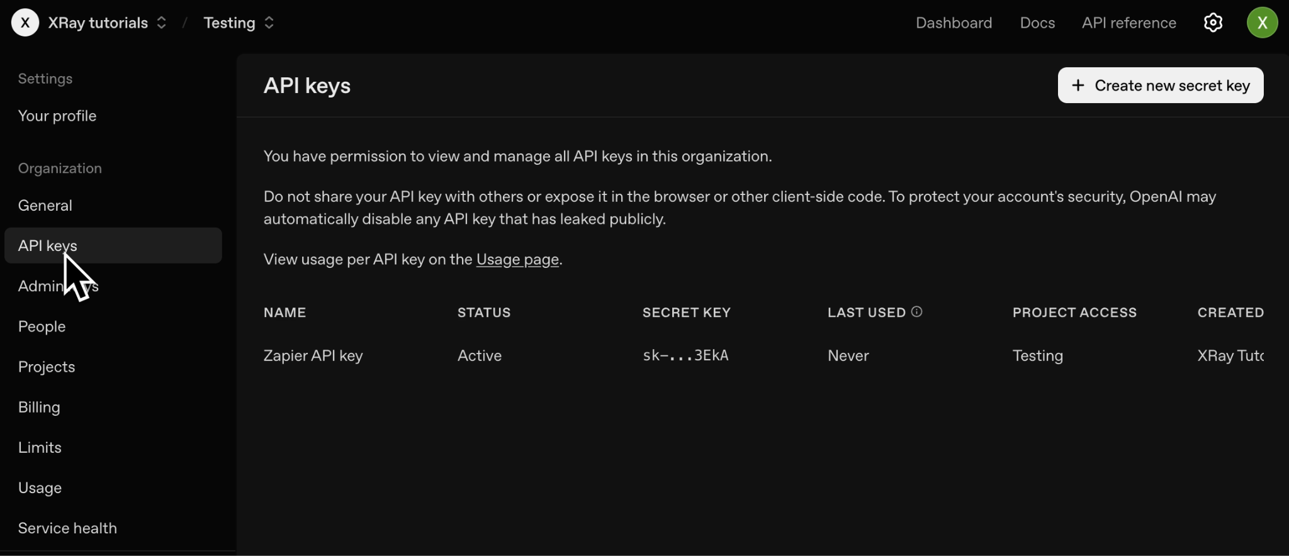Open API reference in the top navigation
This screenshot has width=1289, height=556.
pos(1129,23)
